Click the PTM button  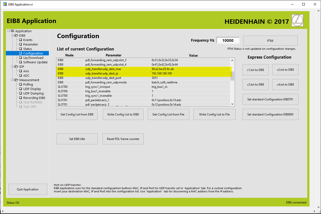point(270,41)
